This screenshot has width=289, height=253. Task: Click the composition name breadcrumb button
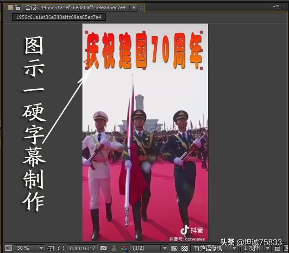point(58,17)
